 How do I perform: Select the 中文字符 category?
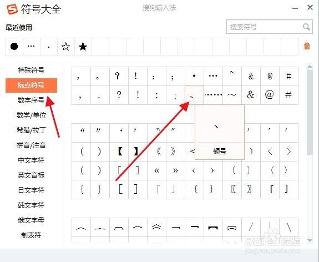click(x=31, y=160)
